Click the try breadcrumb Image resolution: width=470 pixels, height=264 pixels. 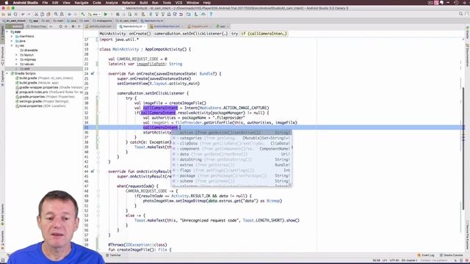point(234,34)
